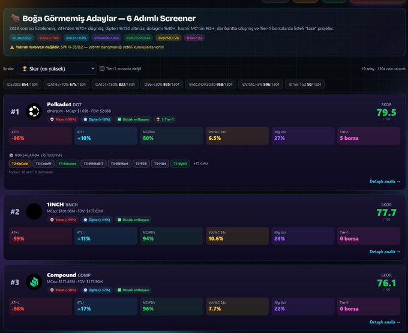Click the round icon in 1INCH's Dipte (+11%) badge
Screen dimensions: 408x333
(x=85, y=220)
